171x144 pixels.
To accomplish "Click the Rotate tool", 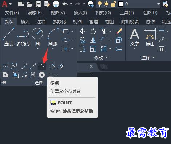I will tap(93, 31).
